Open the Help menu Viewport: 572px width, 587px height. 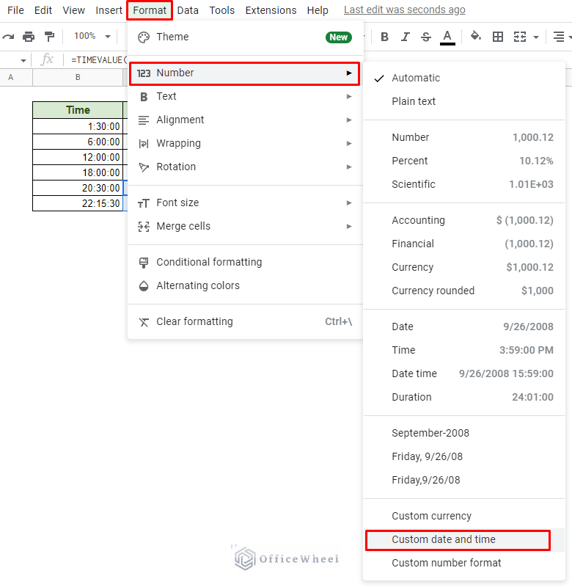318,10
